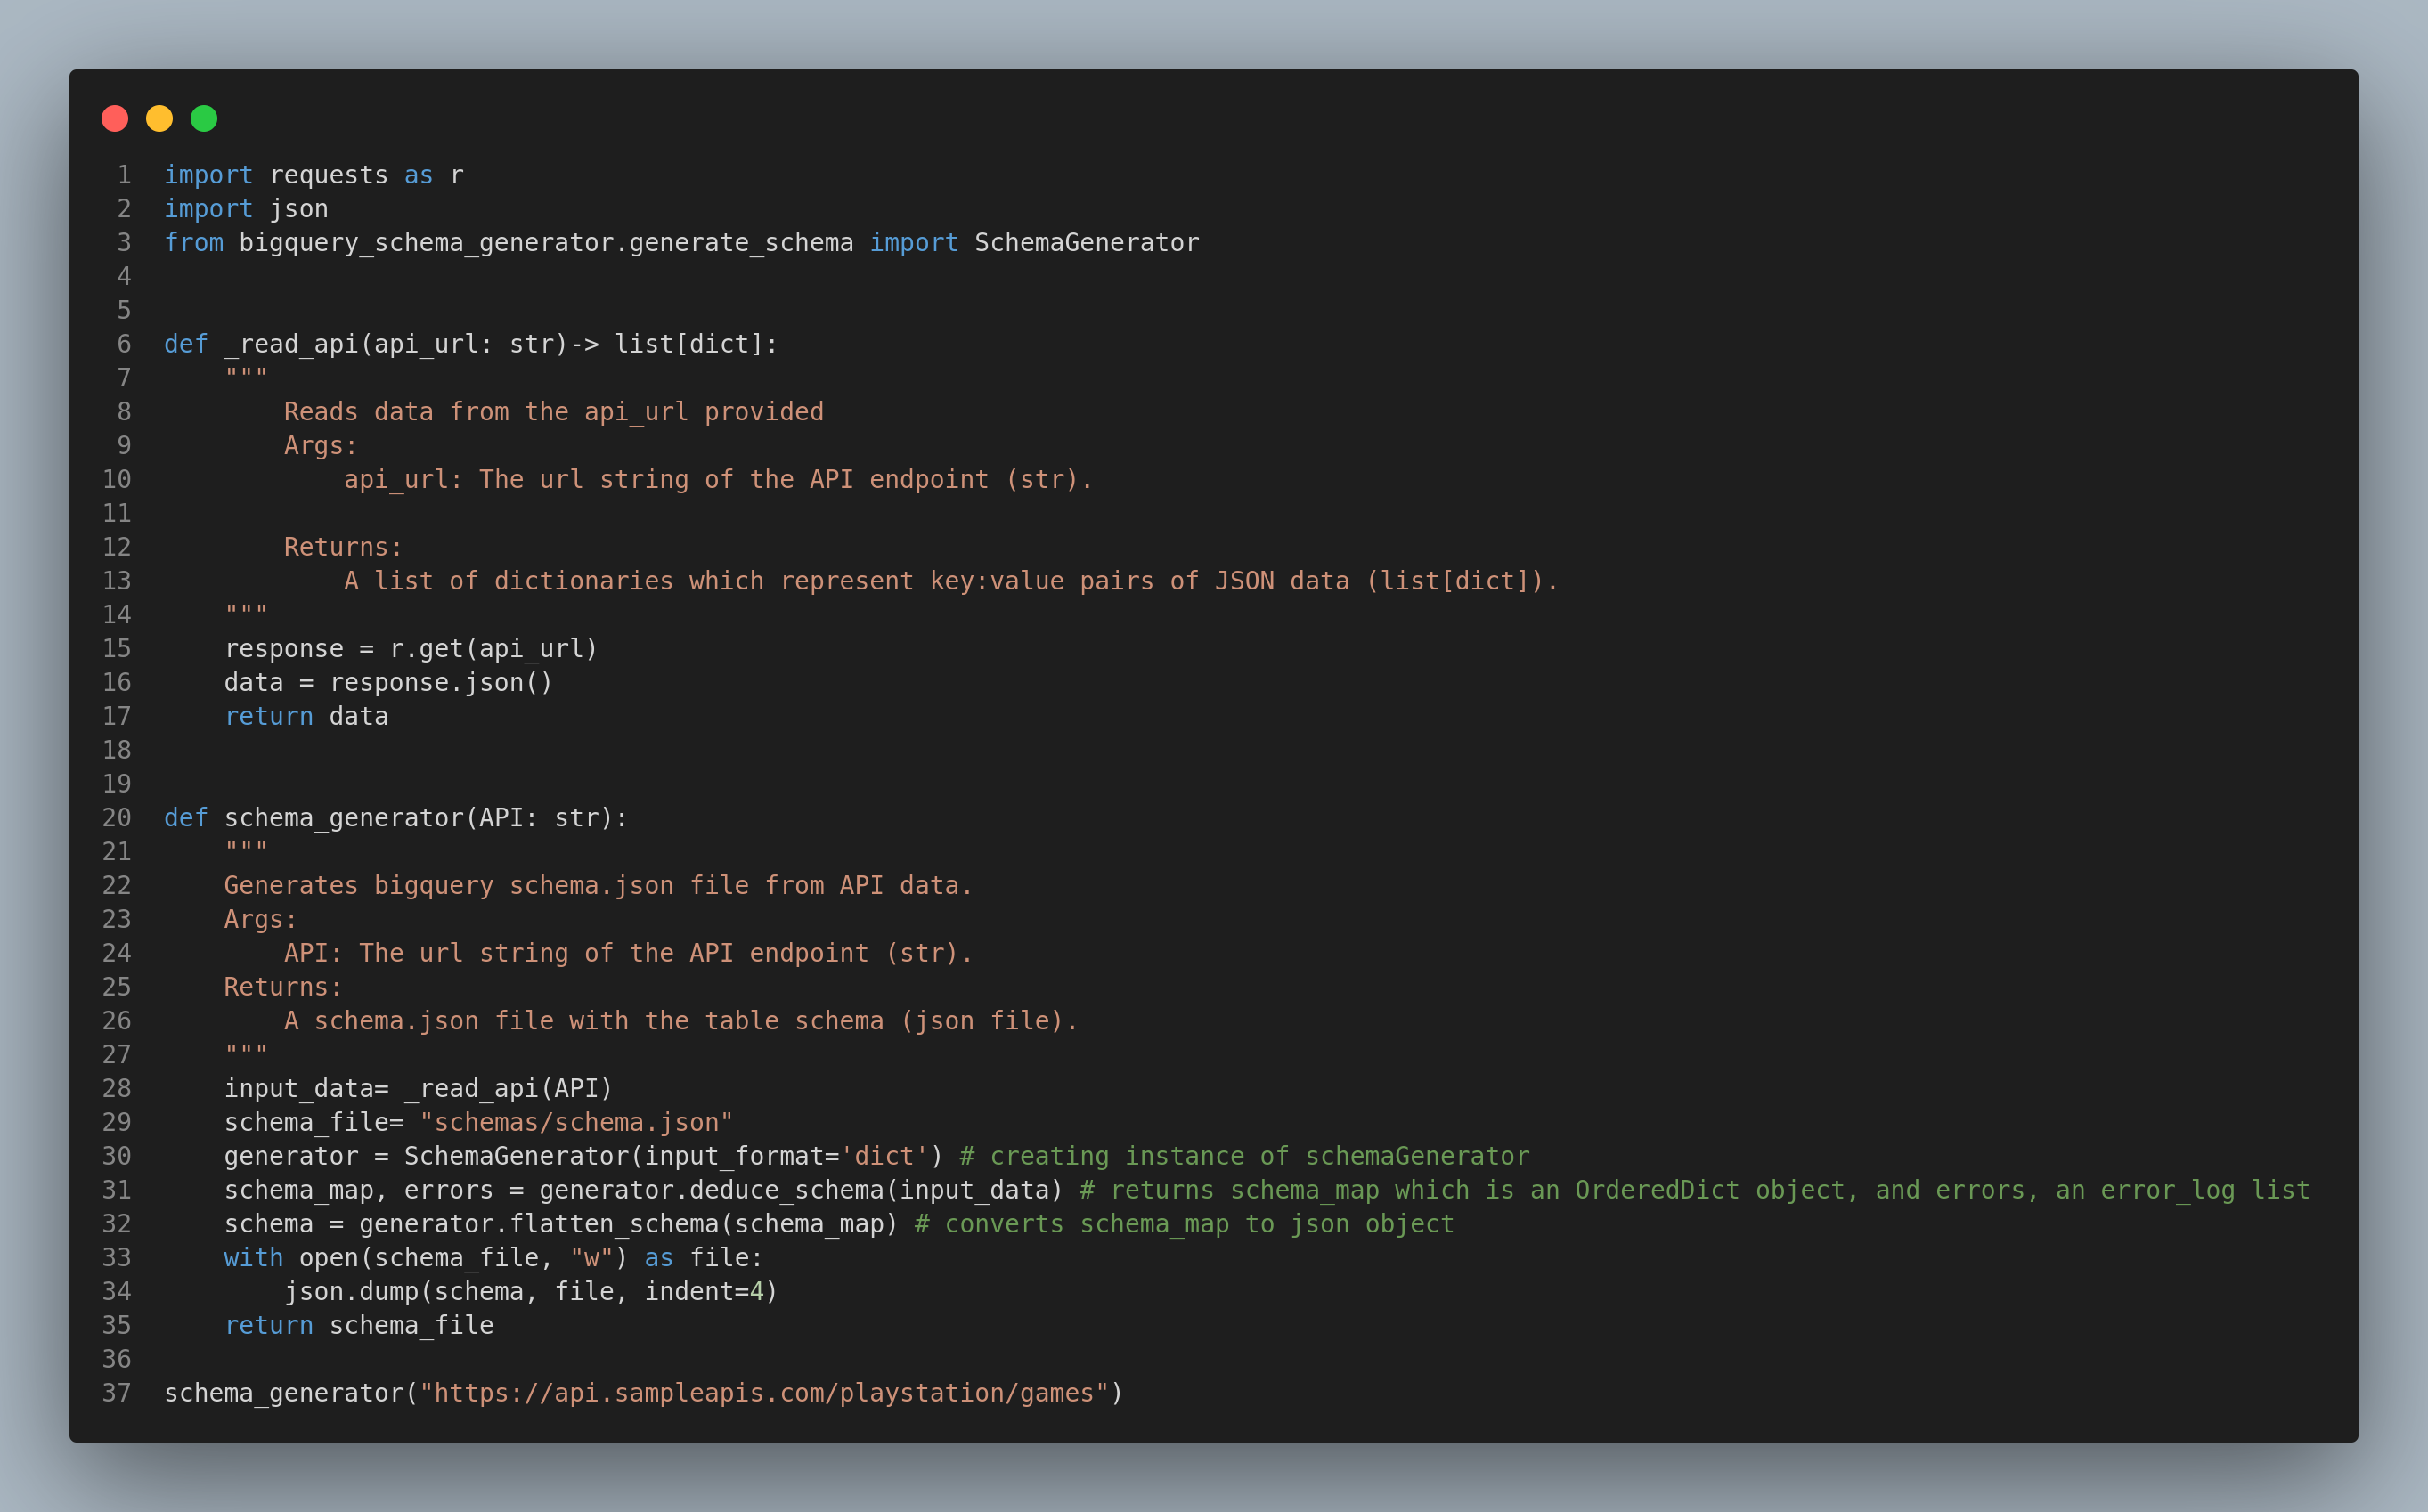Screen dimensions: 2428x1512
Task: Click the yellow minimize window dot
Action: click(x=159, y=119)
